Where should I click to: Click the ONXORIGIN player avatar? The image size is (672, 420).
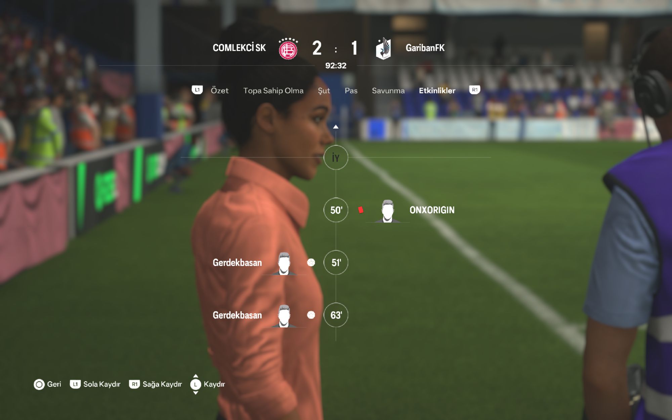pos(387,211)
